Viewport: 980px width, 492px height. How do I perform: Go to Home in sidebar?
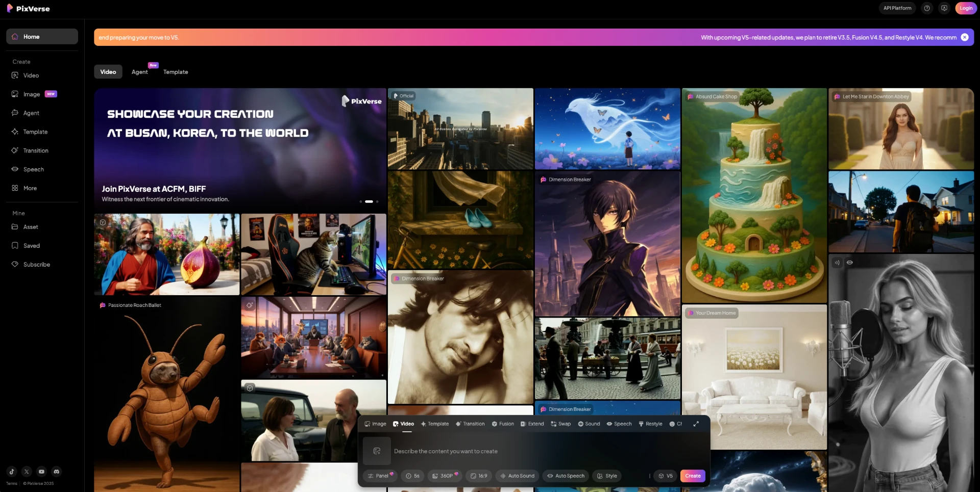(42, 37)
